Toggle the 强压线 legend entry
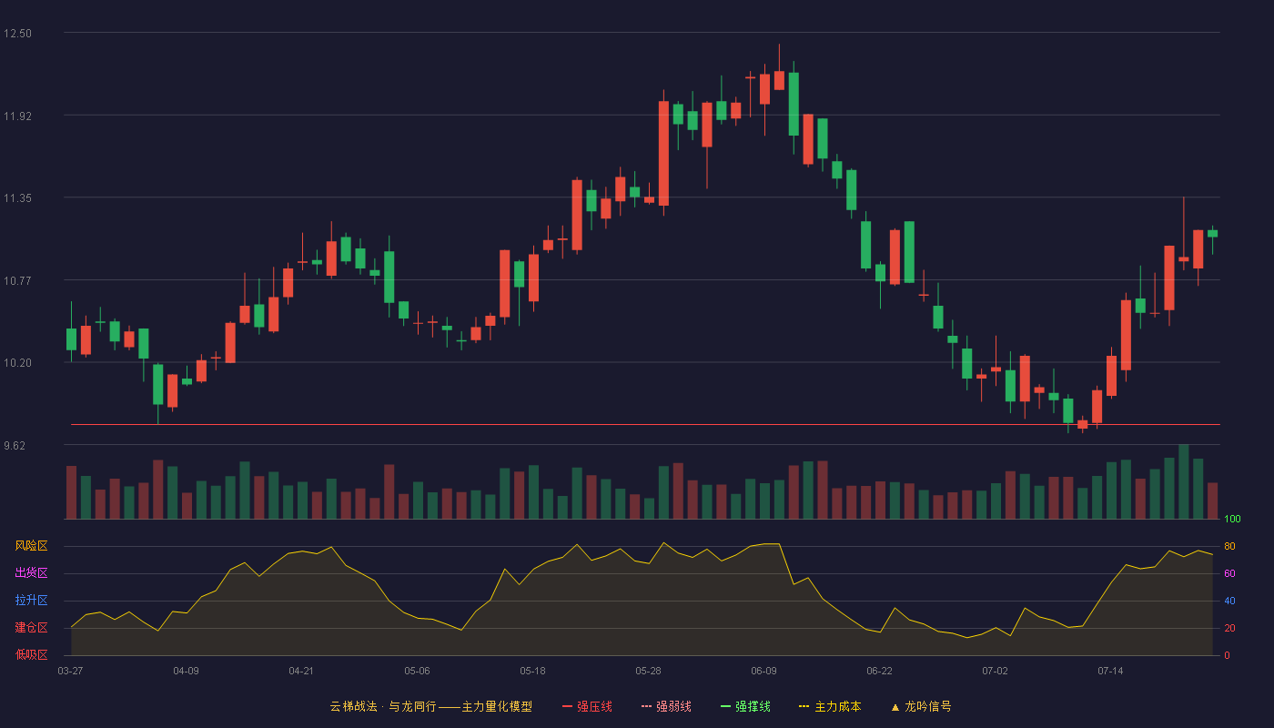The height and width of the screenshot is (728, 1274). 587,706
